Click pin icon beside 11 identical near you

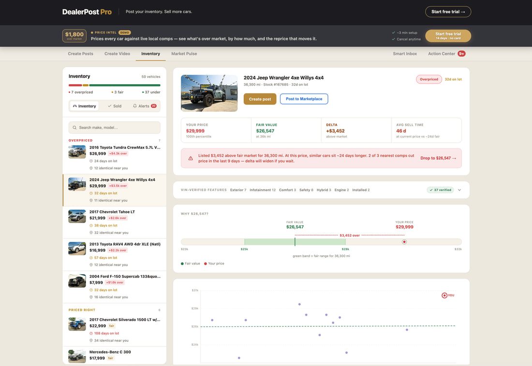pos(91,201)
